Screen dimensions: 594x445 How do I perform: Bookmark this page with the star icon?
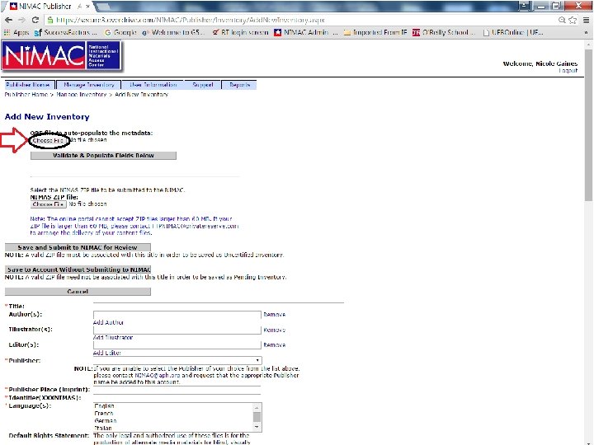tap(573, 20)
